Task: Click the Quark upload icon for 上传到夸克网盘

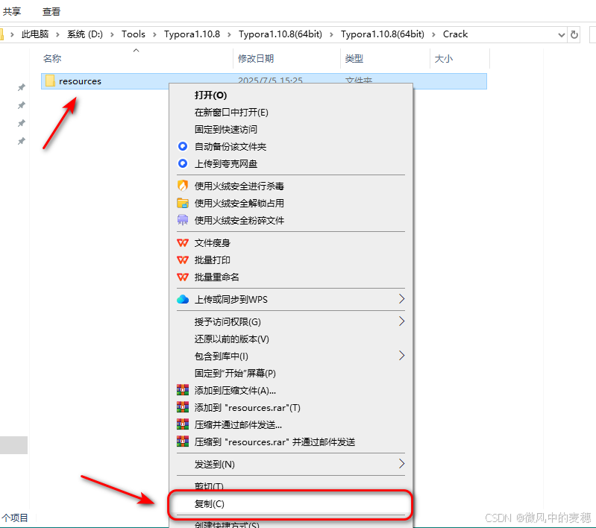Action: point(183,163)
